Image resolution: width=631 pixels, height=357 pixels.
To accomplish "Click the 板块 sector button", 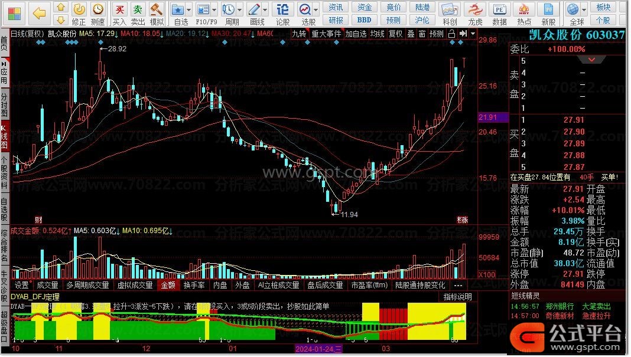I will click(603, 7).
